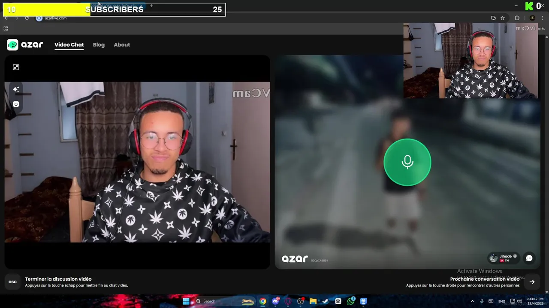Open the sparkle effects icon

(16, 89)
